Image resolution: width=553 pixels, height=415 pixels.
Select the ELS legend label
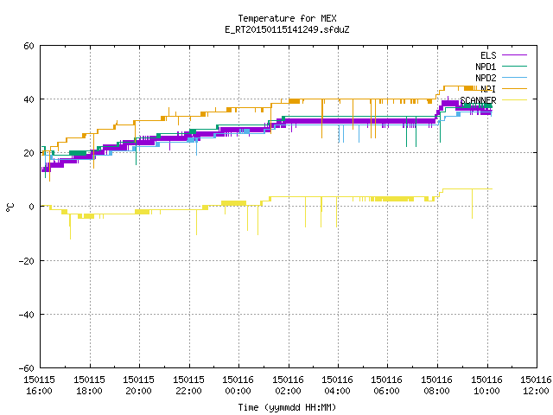(488, 55)
